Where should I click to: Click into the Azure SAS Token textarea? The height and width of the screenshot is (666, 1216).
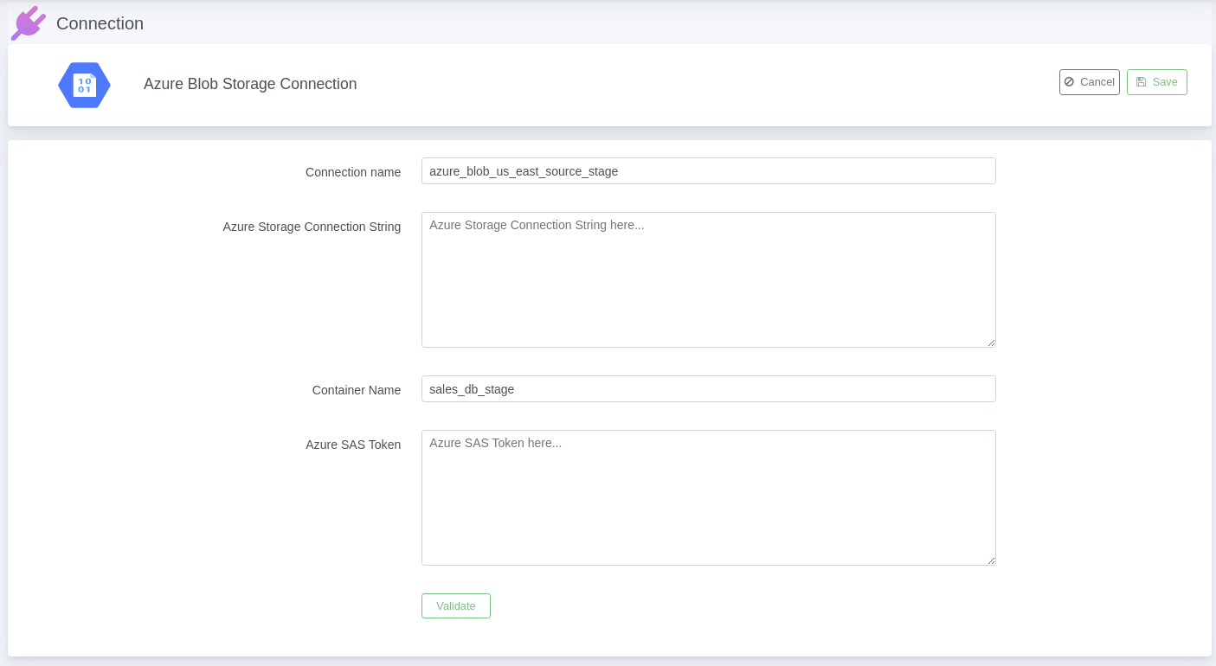[709, 497]
